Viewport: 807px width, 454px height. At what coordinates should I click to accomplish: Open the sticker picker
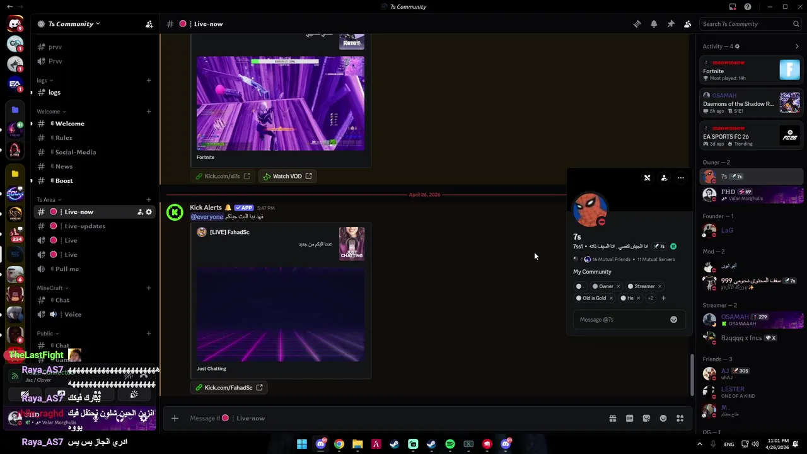646,418
